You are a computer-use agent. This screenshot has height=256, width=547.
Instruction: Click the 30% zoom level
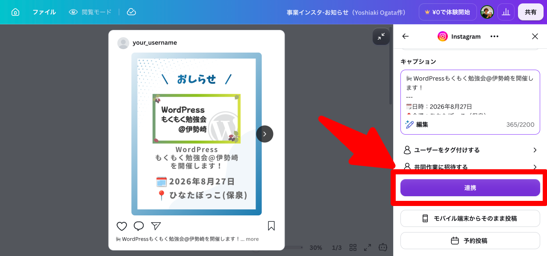[x=316, y=247]
